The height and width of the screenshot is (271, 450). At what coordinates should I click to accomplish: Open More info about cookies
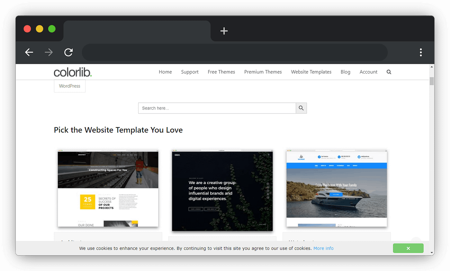tap(323, 248)
